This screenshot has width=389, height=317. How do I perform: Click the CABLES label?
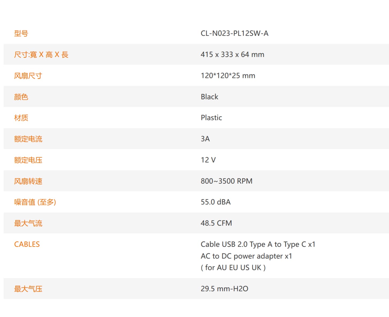pyautogui.click(x=27, y=244)
